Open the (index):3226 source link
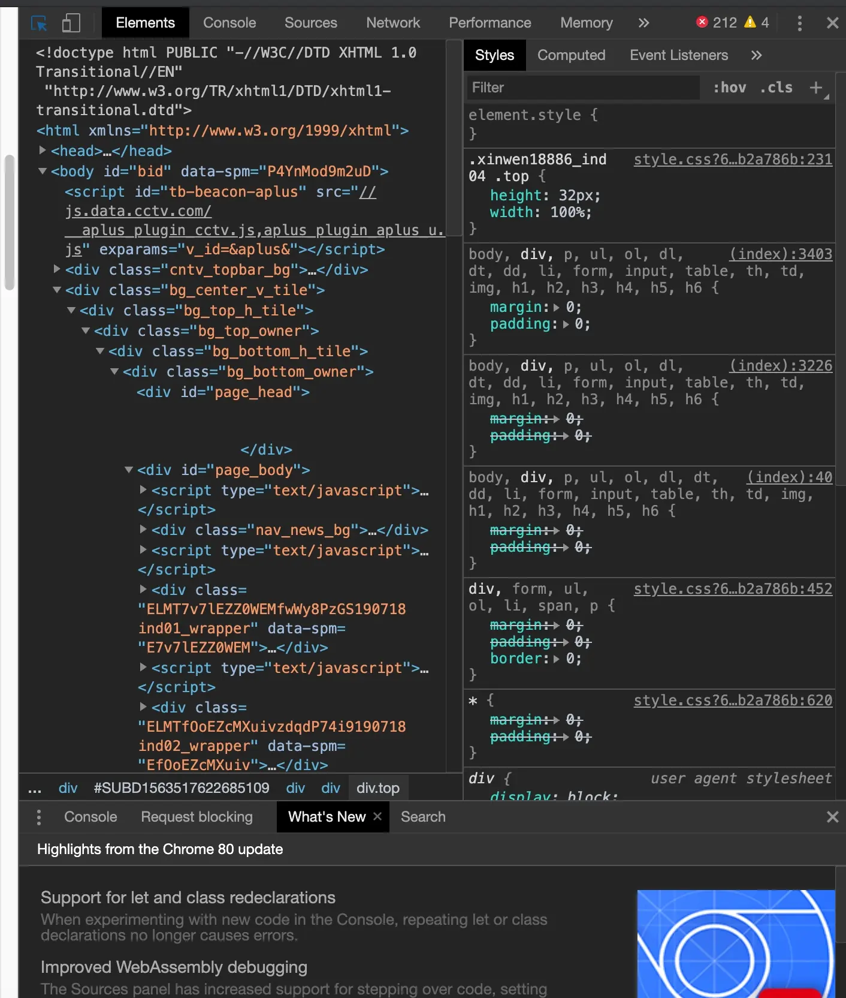 (781, 365)
